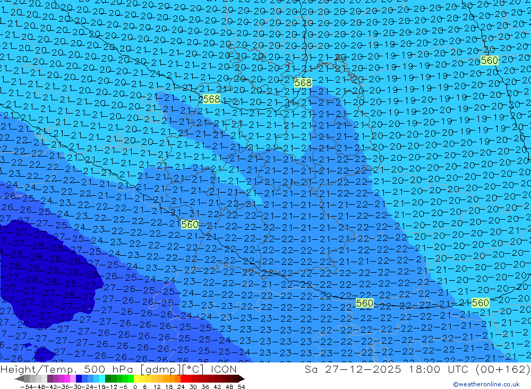This screenshot has width=531, height=389.
Task: Click the '-54' legend tick label
Action: click(x=27, y=387)
